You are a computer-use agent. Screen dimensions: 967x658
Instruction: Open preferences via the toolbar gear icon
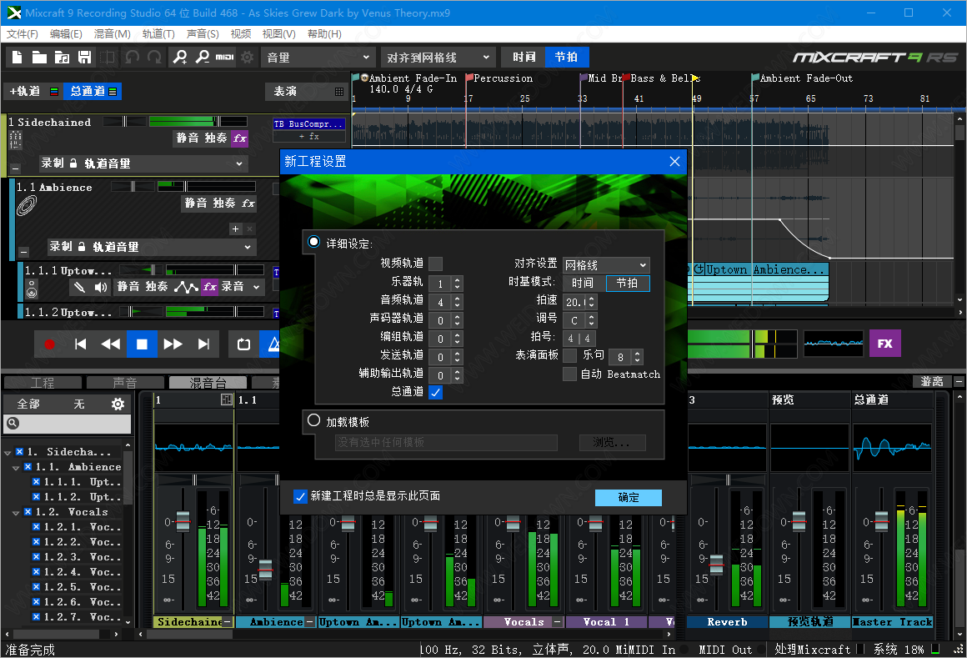coord(248,58)
